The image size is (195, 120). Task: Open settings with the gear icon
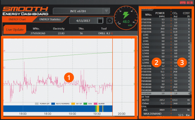[x=109, y=21]
